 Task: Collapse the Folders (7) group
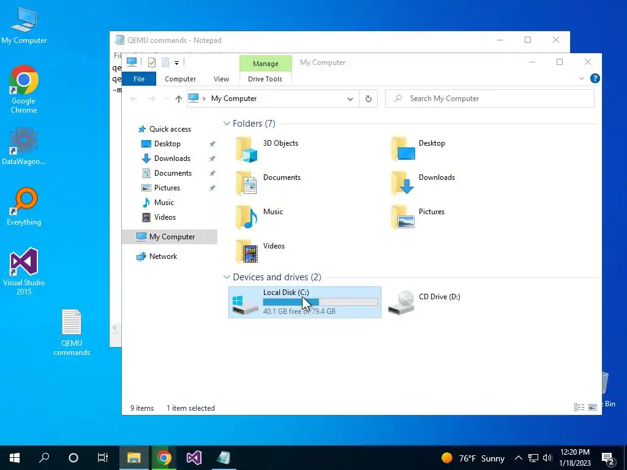click(227, 124)
